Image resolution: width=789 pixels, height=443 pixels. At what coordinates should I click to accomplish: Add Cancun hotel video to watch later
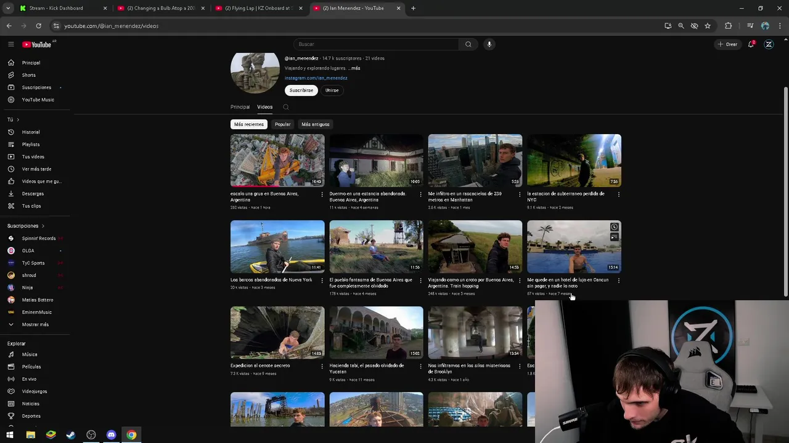(614, 227)
